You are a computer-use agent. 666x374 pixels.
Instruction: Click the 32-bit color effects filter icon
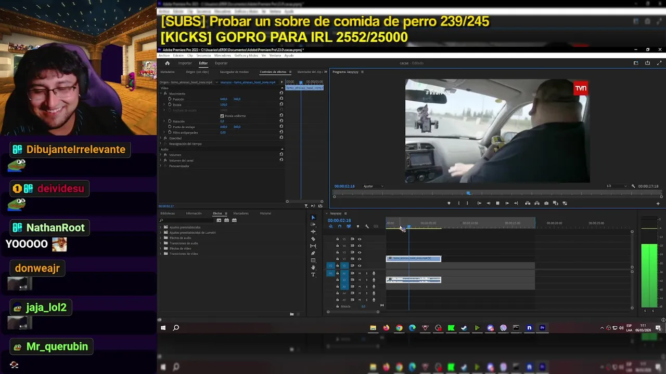point(227,220)
